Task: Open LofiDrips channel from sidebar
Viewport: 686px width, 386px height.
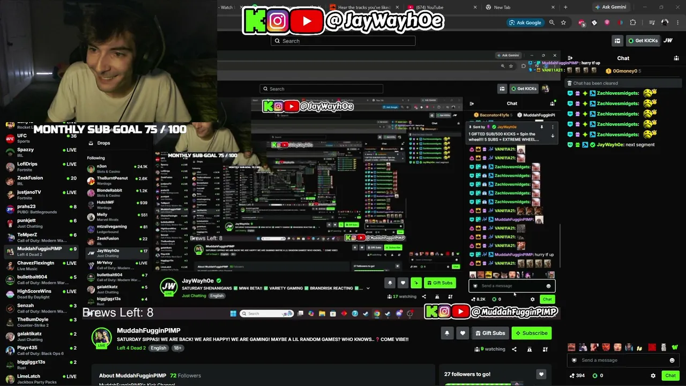Action: (x=40, y=167)
